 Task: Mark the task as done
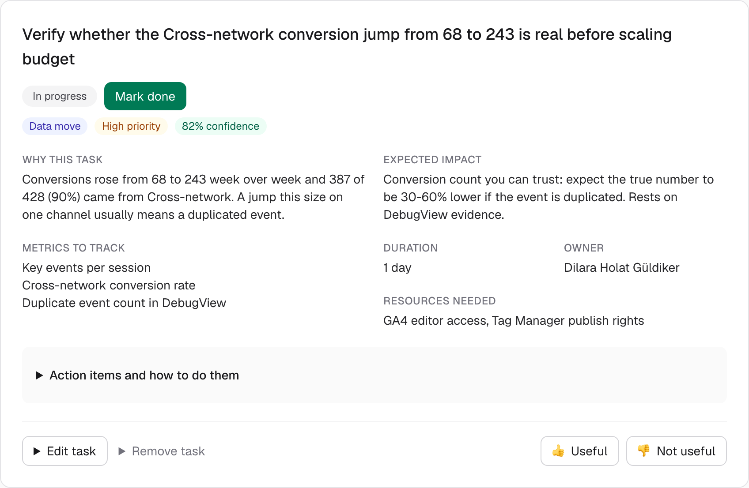tap(145, 96)
